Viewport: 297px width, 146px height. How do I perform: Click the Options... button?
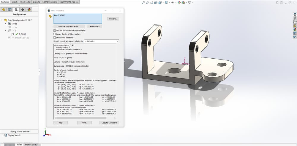113,19
